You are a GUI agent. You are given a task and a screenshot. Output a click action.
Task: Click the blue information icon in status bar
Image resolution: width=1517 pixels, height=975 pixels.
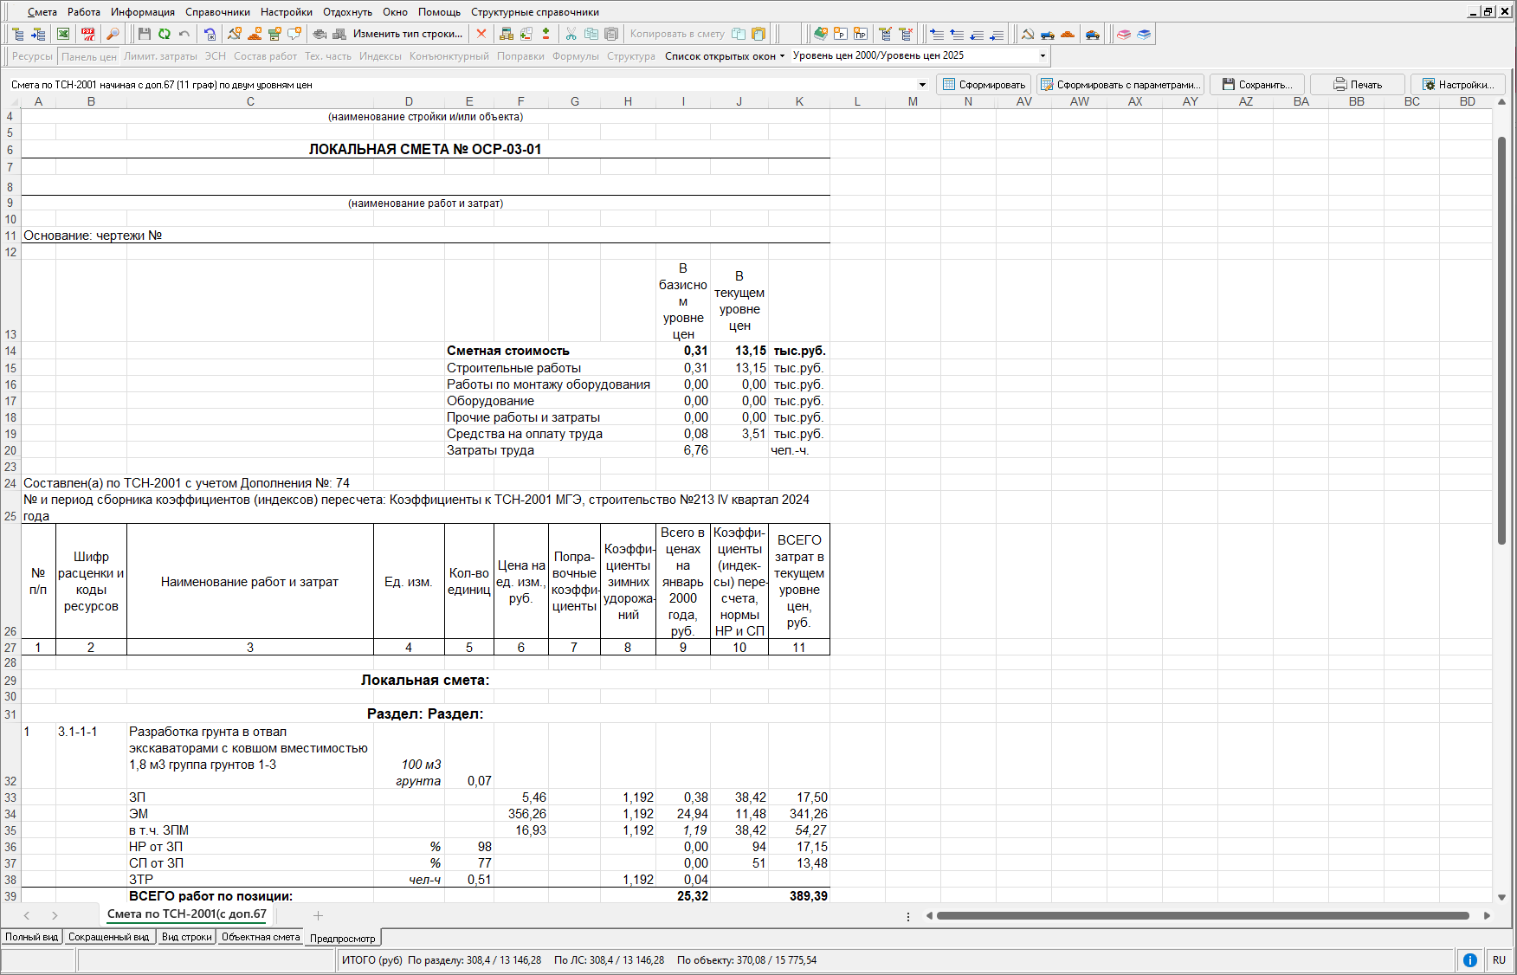point(1469,959)
